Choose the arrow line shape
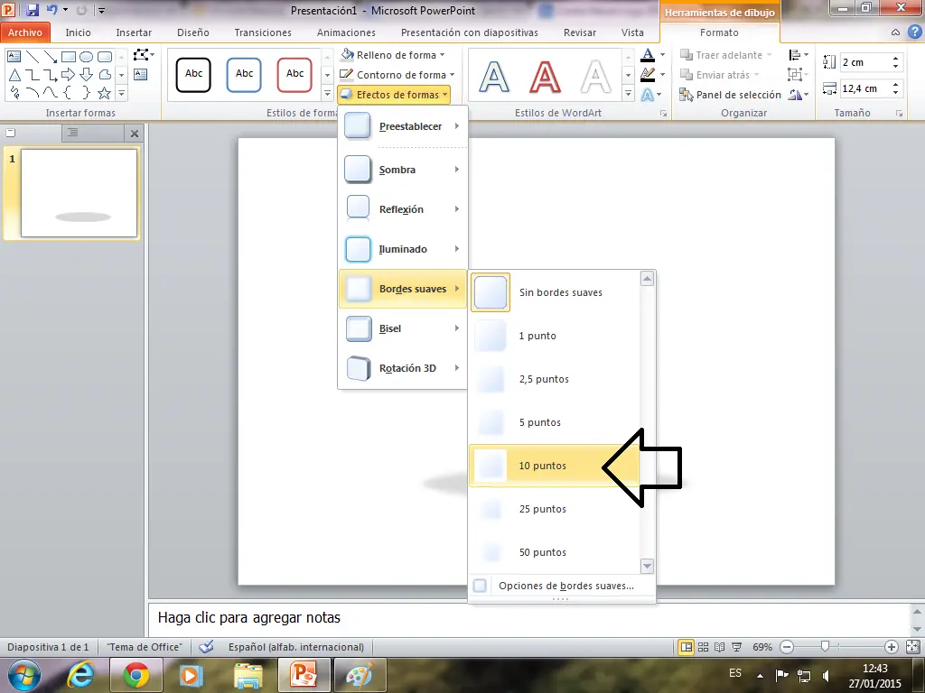 tap(51, 57)
